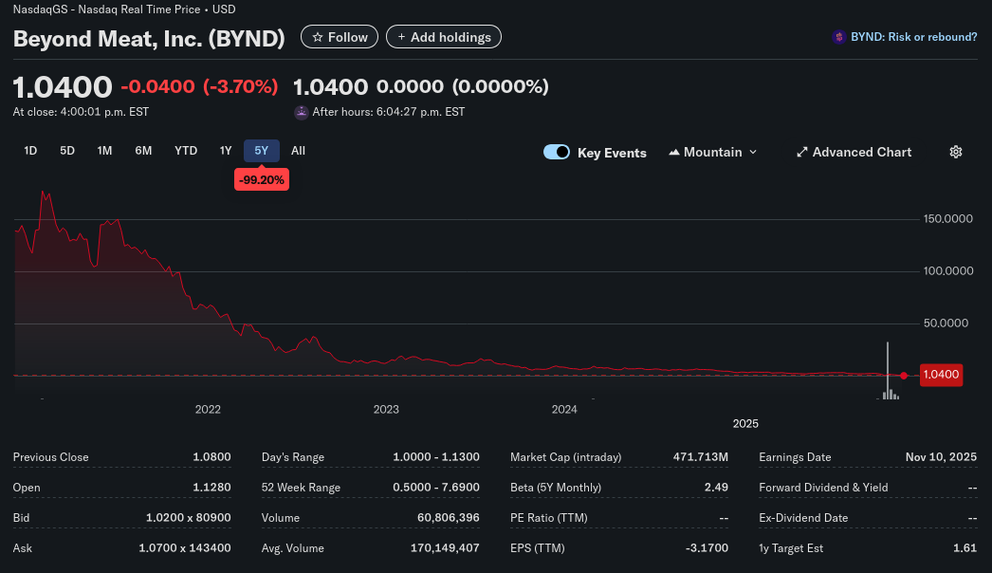Click the star Follow button
This screenshot has height=573, width=992.
(x=340, y=37)
